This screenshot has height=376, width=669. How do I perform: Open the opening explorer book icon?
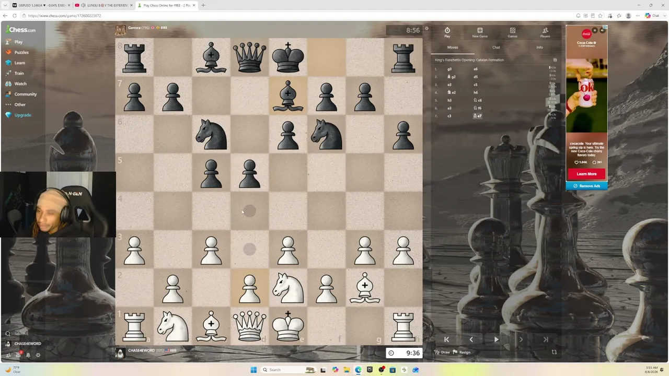pos(555,60)
